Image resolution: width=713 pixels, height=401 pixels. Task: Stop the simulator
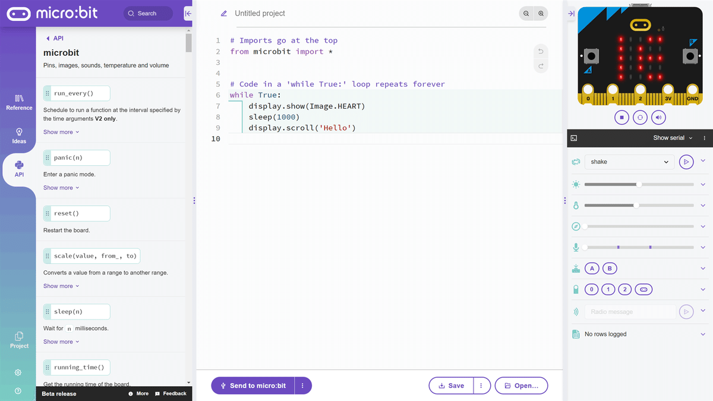[x=621, y=118]
